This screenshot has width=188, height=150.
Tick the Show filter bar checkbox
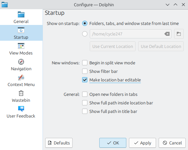pos(85,71)
